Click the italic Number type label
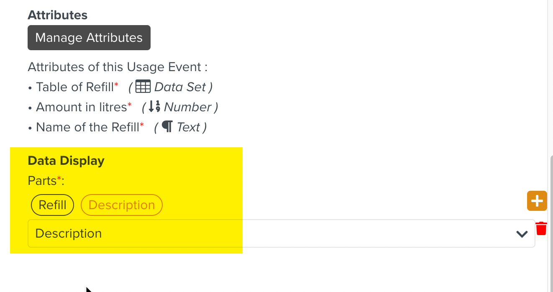This screenshot has width=553, height=292. coord(187,107)
